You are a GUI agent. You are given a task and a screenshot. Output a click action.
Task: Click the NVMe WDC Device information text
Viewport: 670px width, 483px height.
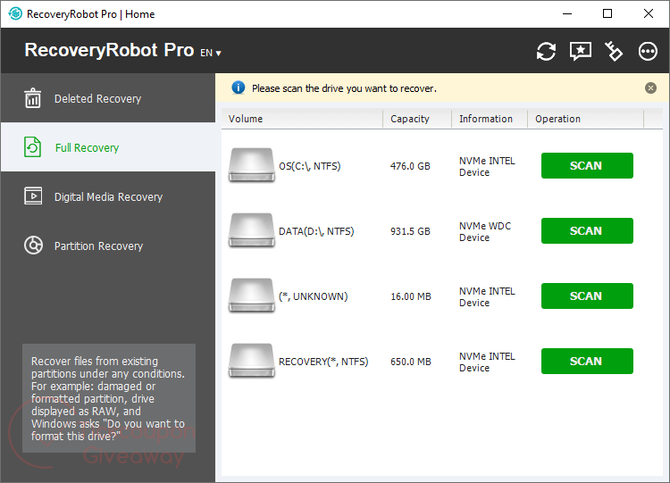pos(485,231)
